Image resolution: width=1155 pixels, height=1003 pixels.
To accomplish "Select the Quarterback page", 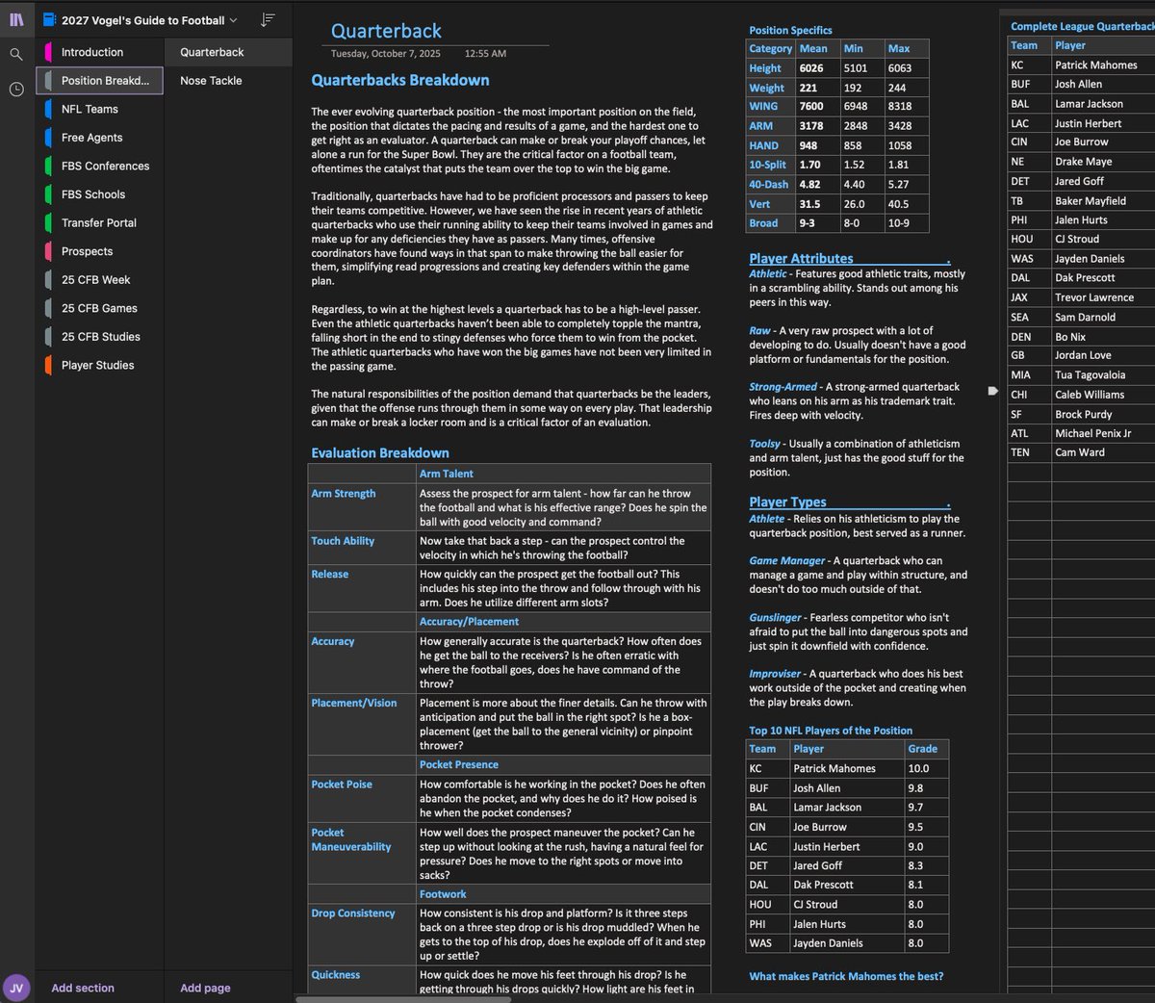I will click(x=228, y=52).
